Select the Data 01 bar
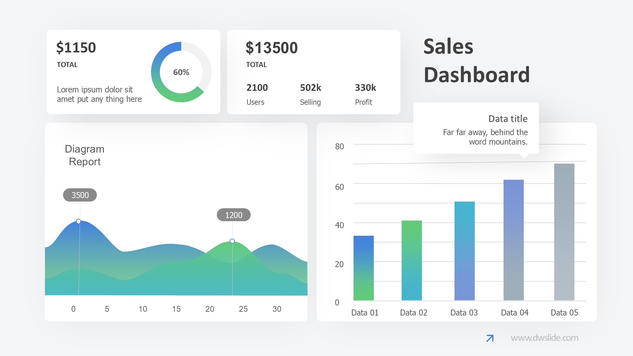The width and height of the screenshot is (633, 356). coord(363,268)
